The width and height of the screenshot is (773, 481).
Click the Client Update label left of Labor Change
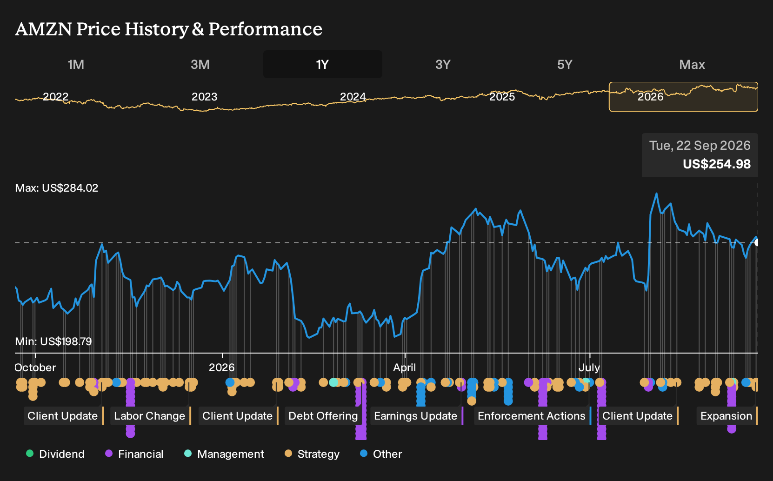64,416
